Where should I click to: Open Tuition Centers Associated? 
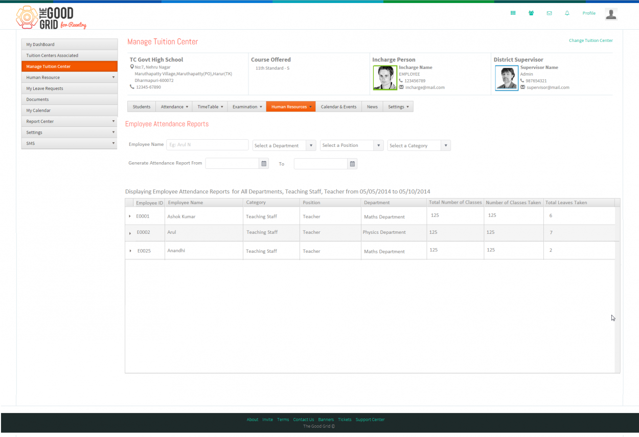[70, 55]
